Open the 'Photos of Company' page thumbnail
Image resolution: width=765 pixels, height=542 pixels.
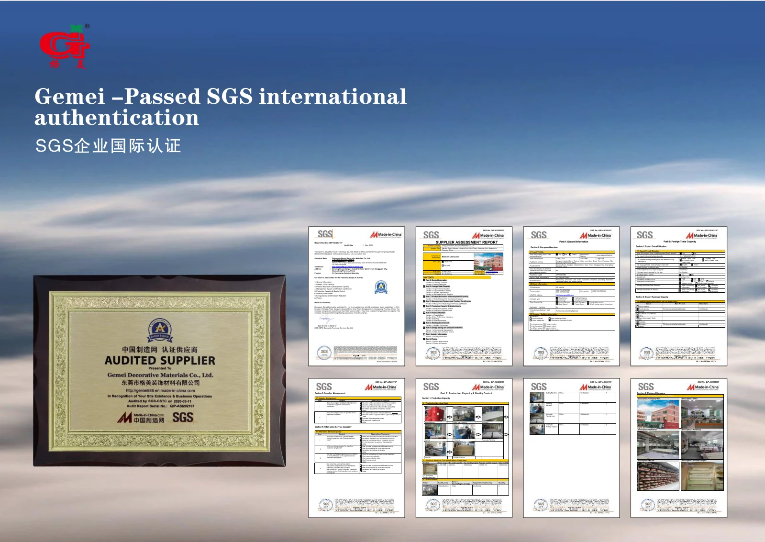click(x=679, y=448)
